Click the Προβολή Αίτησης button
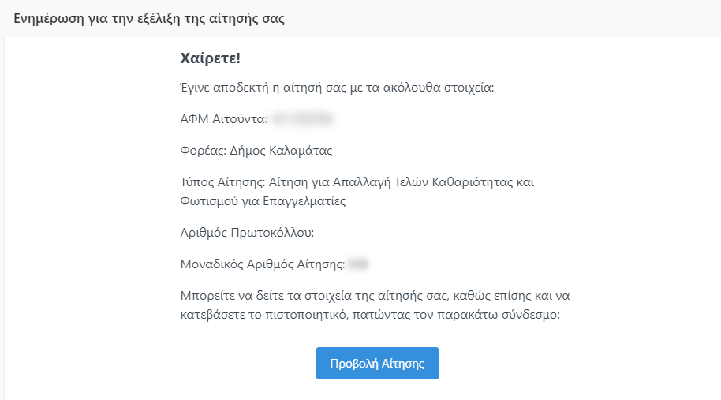This screenshot has height=400, width=721. click(377, 363)
